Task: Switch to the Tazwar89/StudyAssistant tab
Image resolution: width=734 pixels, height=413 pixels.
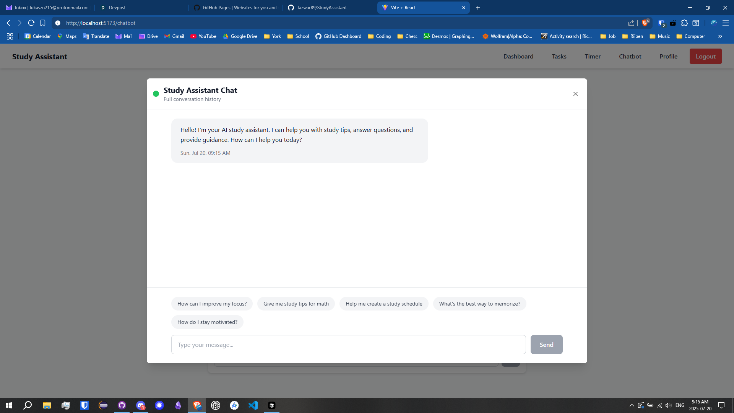Action: coord(321,8)
